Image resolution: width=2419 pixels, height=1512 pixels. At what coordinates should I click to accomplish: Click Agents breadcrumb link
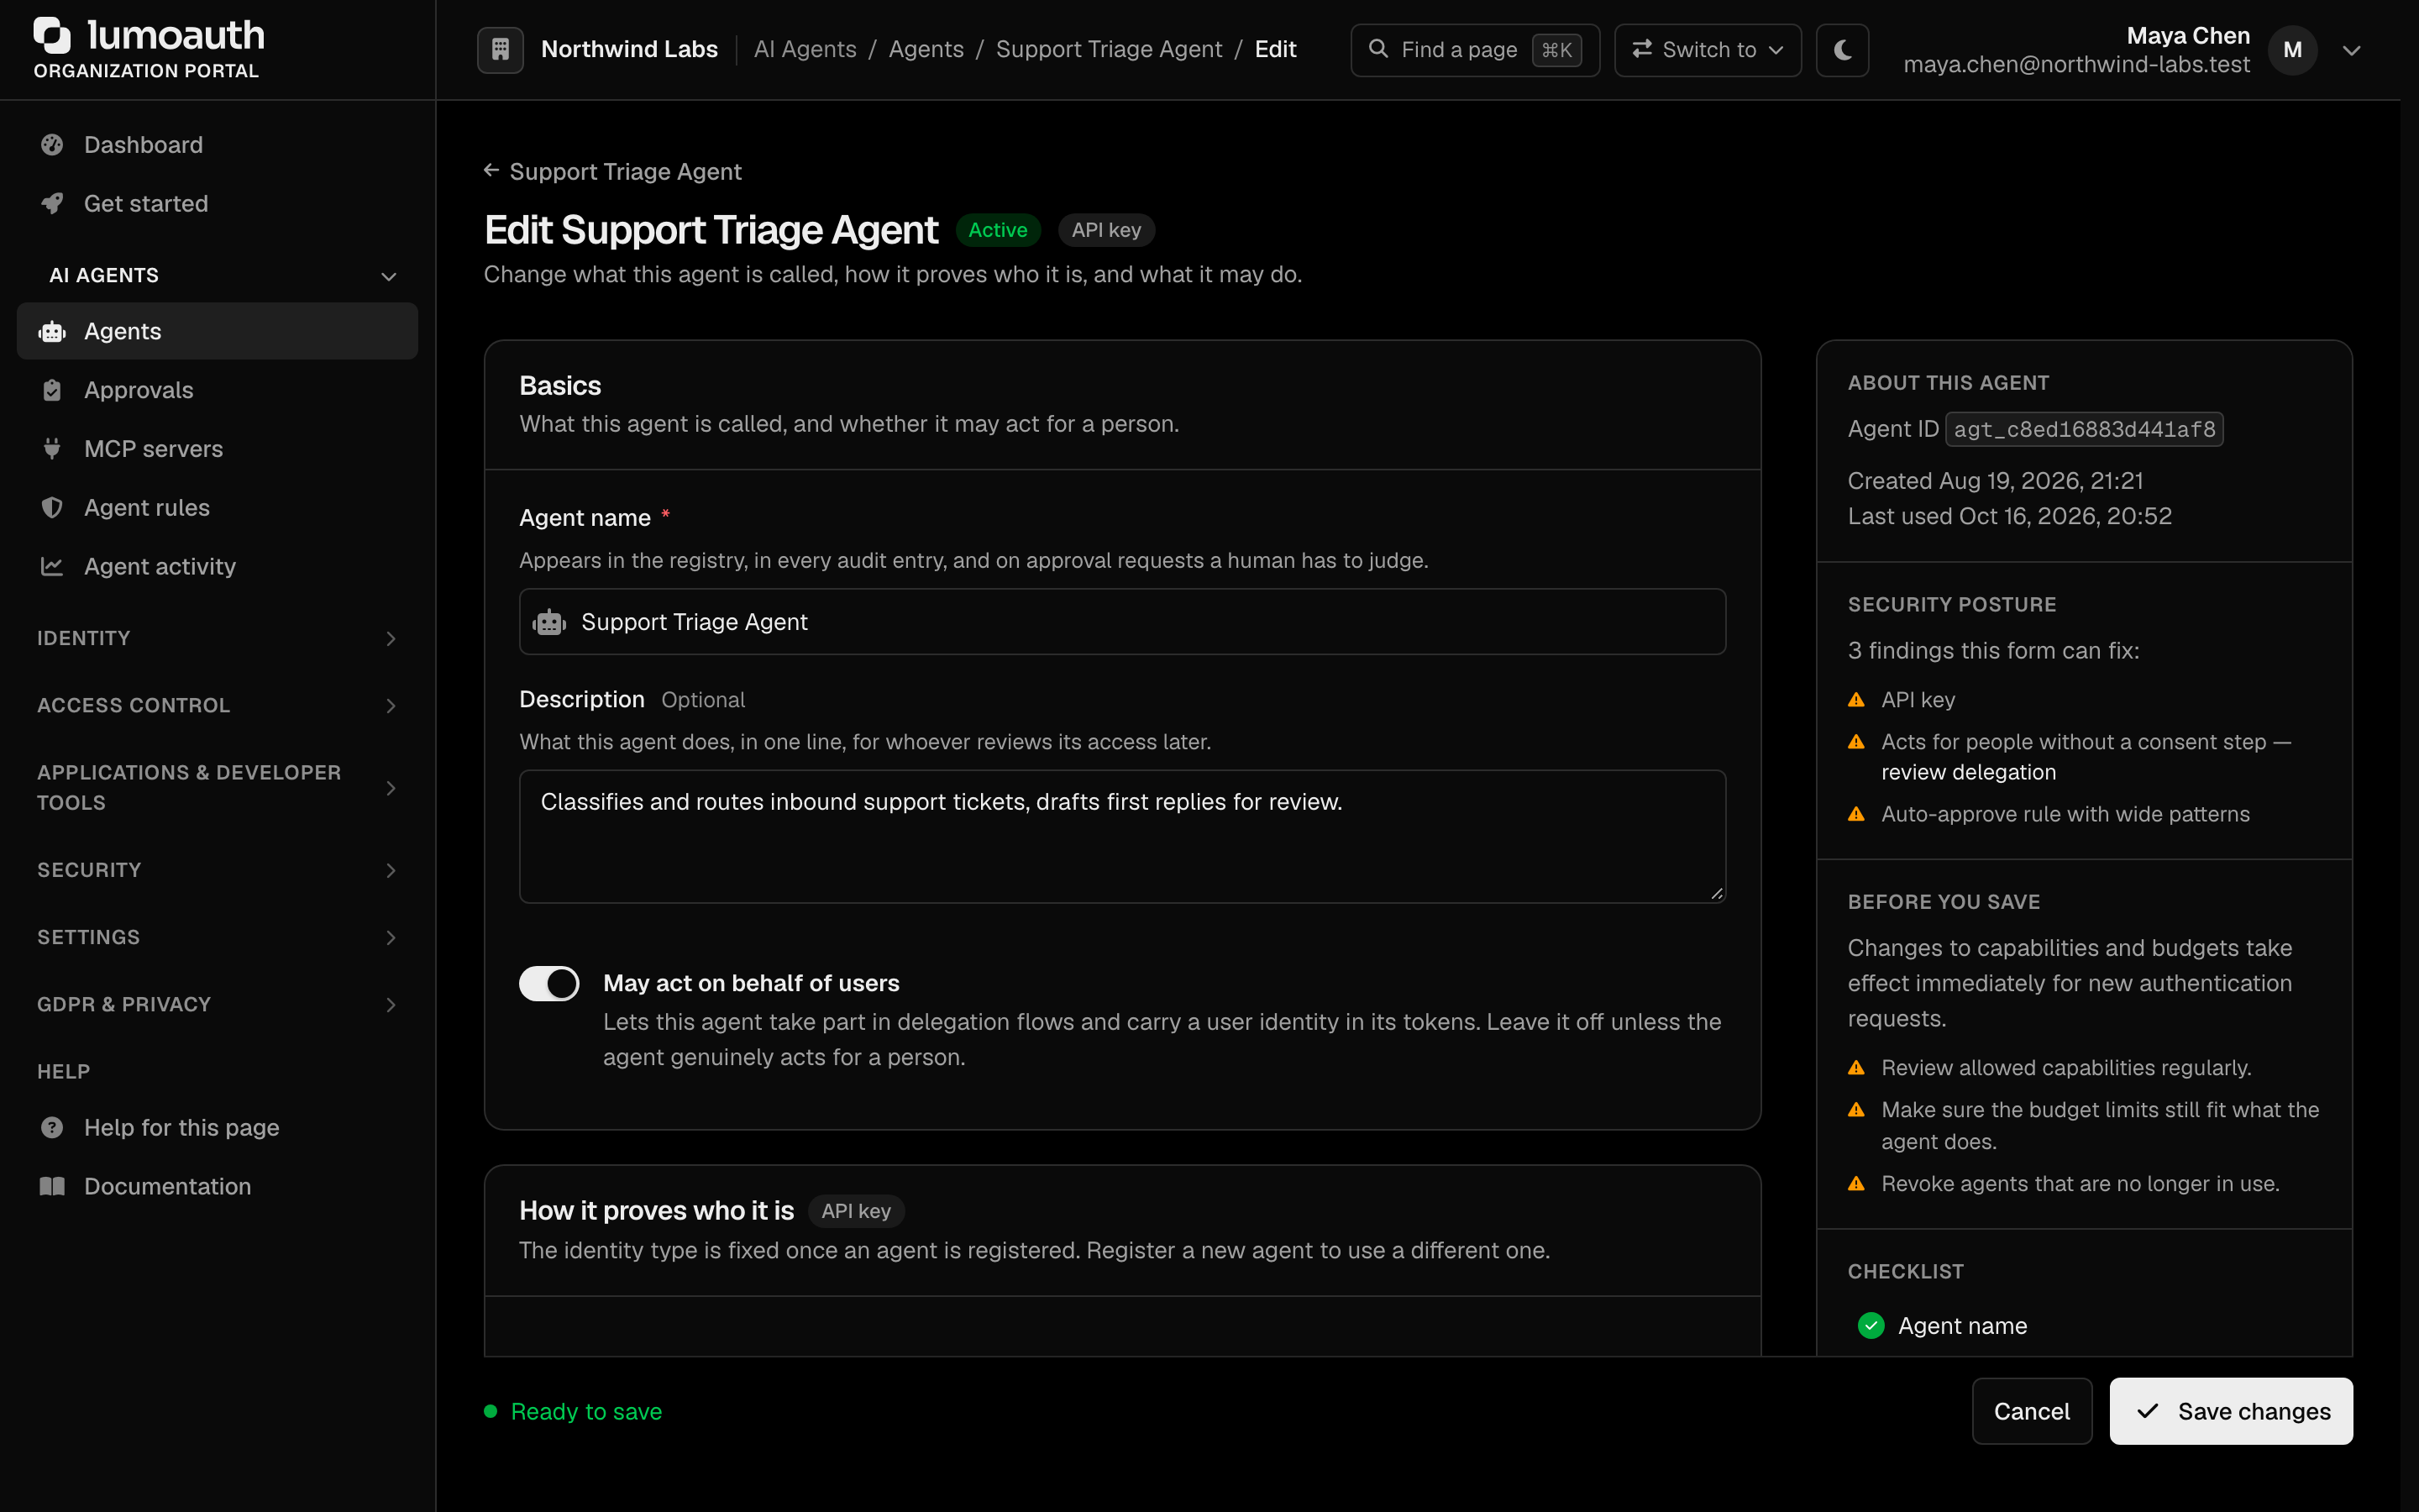pos(926,49)
